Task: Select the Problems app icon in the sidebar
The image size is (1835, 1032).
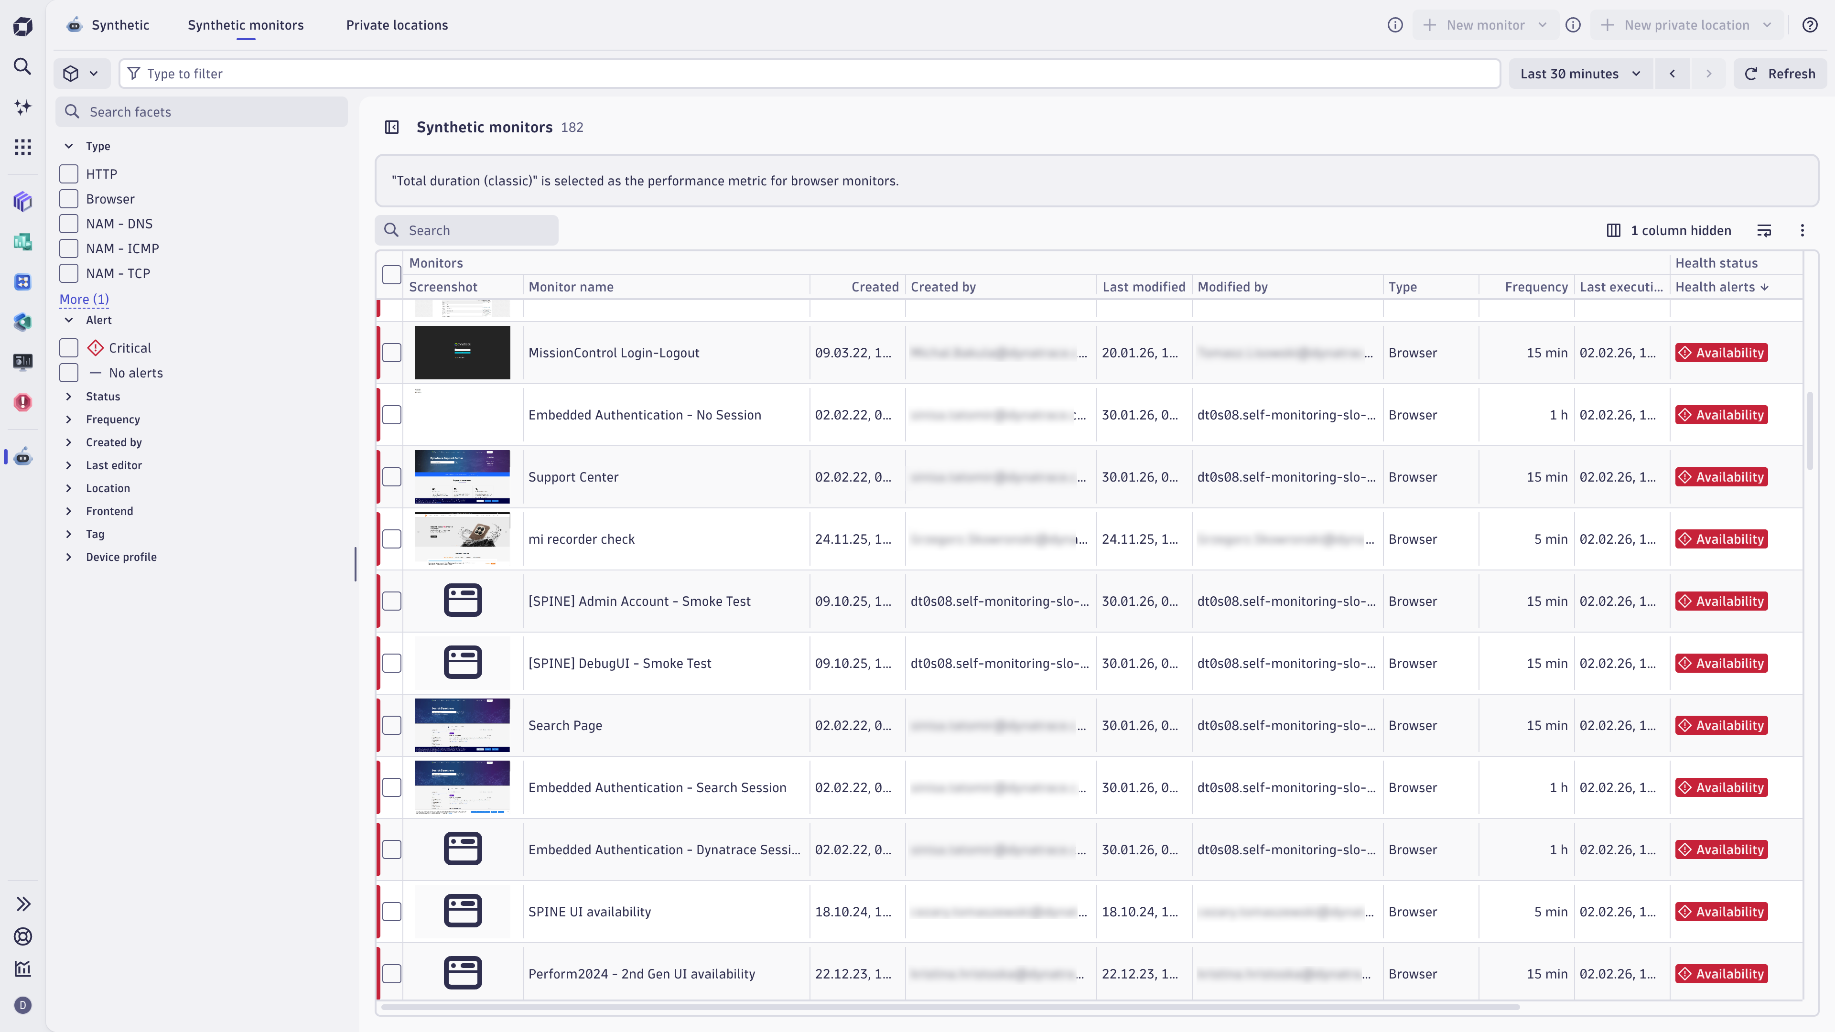Action: pos(22,402)
